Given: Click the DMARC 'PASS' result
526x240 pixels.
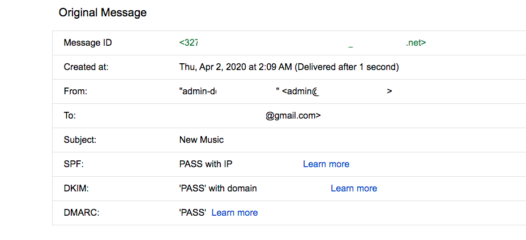Looking at the screenshot, I should click(193, 213).
